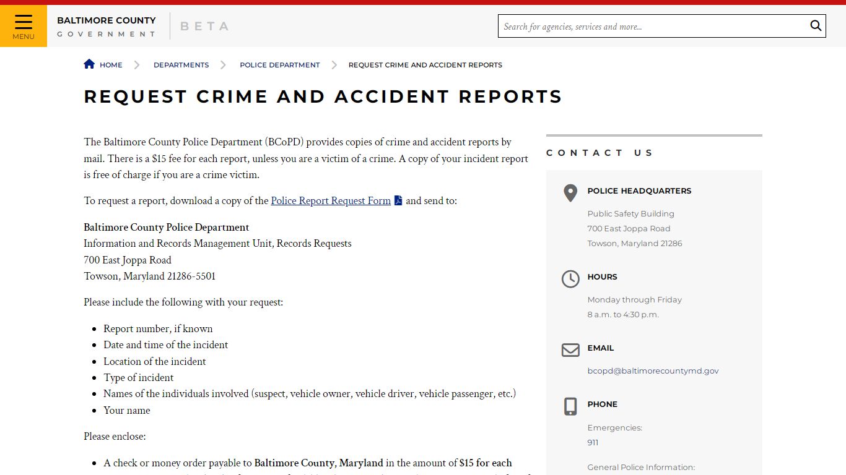Click bold 'Baltimore County Police Department' address line

[x=167, y=227]
